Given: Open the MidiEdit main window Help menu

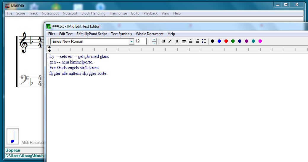Looking at the screenshot, I should coord(177,13).
